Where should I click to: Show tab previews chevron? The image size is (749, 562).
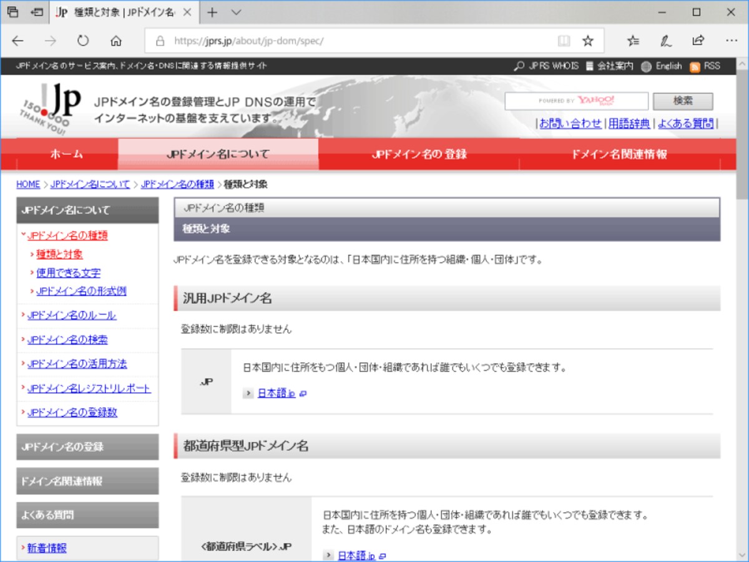(x=236, y=12)
